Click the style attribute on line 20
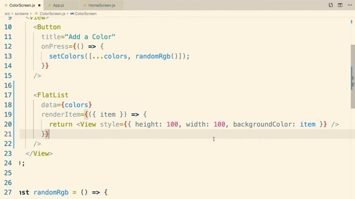 click(110, 124)
